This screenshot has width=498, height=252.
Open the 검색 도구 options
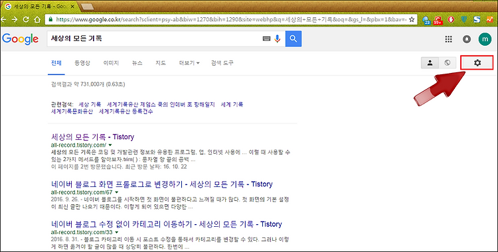(222, 63)
